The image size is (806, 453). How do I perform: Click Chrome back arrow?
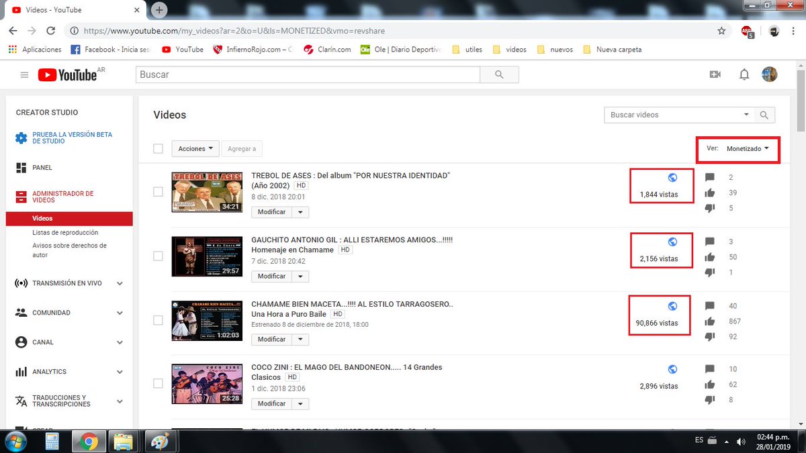pyautogui.click(x=13, y=31)
